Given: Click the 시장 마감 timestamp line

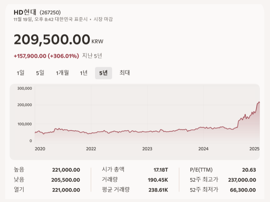Looking at the screenshot, I should (63, 19).
